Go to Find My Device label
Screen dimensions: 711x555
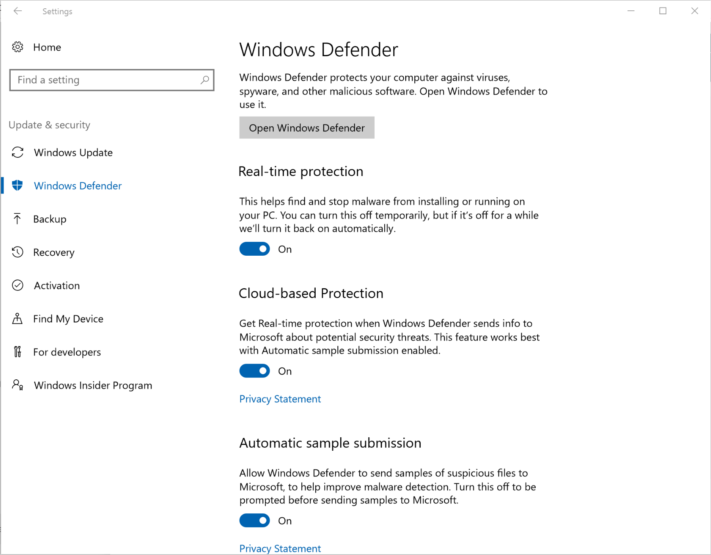[68, 319]
